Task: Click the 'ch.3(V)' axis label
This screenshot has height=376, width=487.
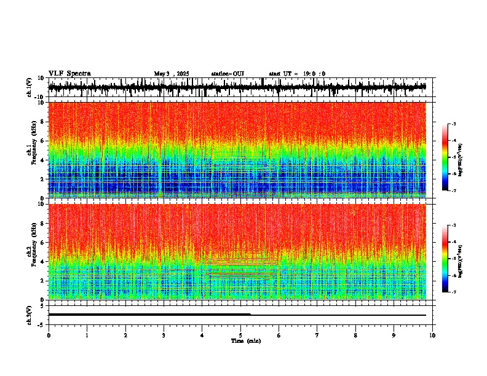Action: click(x=30, y=315)
